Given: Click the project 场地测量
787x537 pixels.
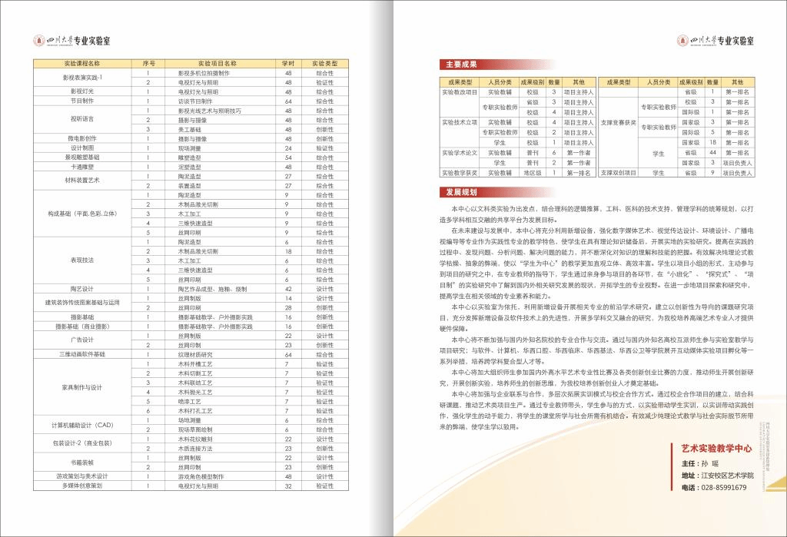Looking at the screenshot, I should [x=190, y=420].
